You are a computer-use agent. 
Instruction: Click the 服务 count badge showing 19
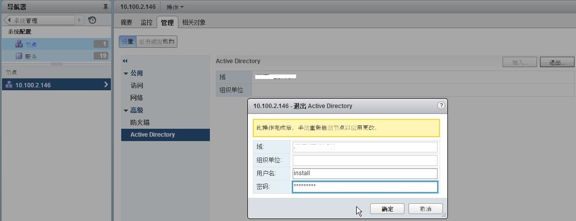[101, 56]
